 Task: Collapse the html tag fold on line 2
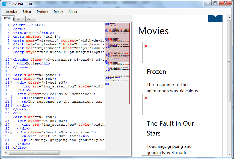(11, 29)
